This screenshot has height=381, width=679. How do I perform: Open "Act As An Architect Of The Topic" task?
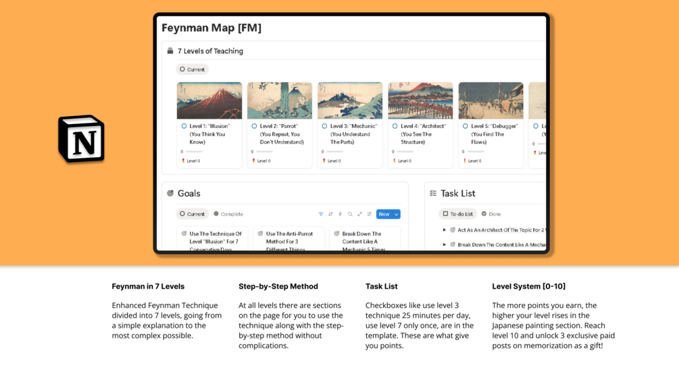pos(501,230)
